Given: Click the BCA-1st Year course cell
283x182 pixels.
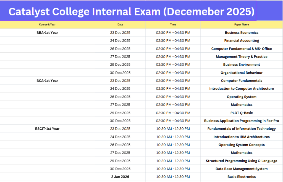Looking at the screenshot, I should [x=47, y=81].
